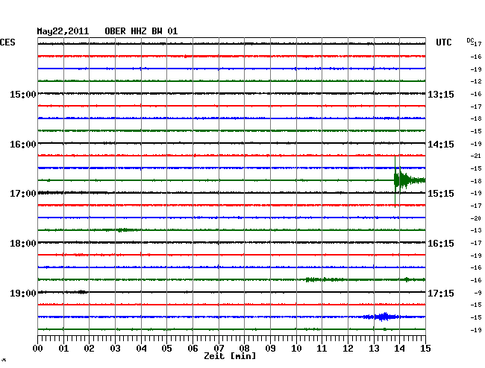Click minute tick label 15
This screenshot has height=368, width=485.
[x=425, y=349]
